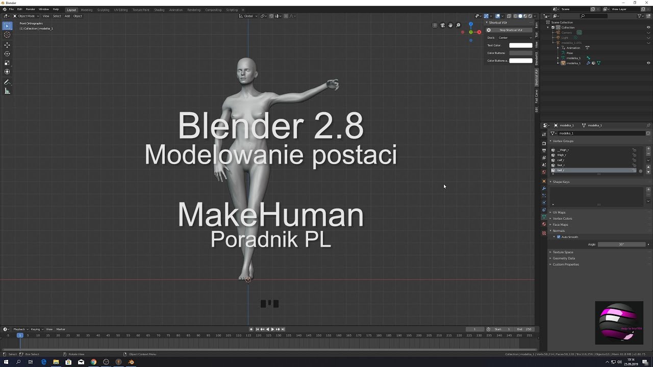
Task: Open Material properties tab
Action: [x=544, y=224]
